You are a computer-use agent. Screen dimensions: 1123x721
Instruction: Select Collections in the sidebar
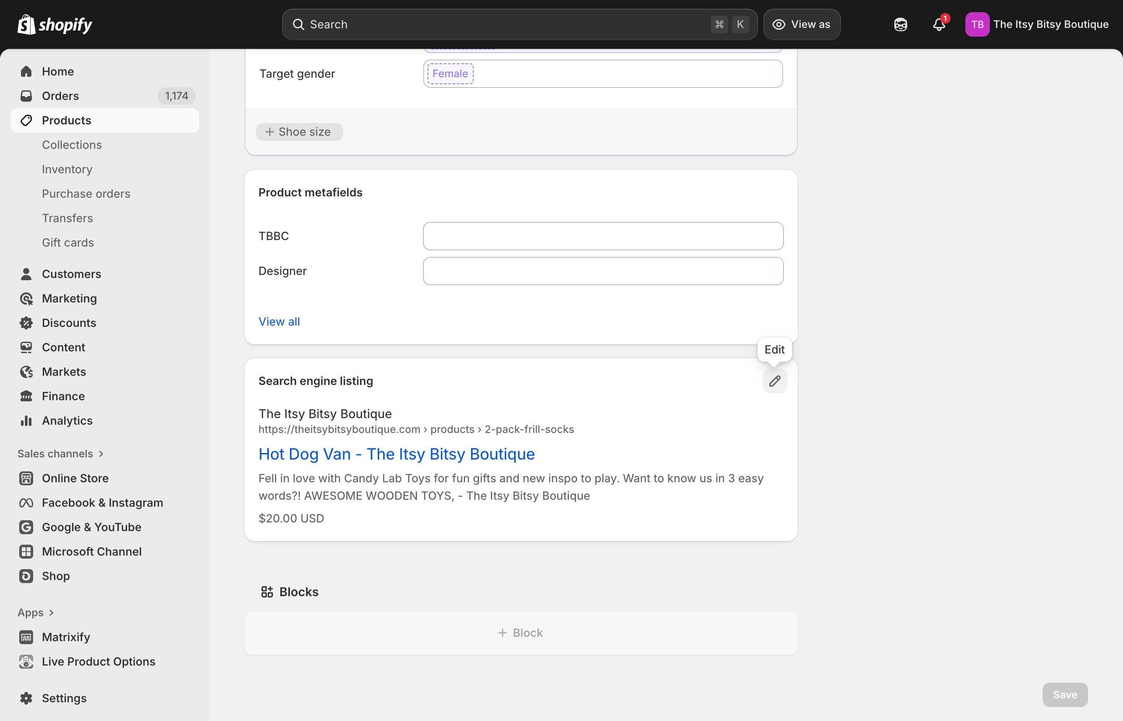click(x=72, y=144)
